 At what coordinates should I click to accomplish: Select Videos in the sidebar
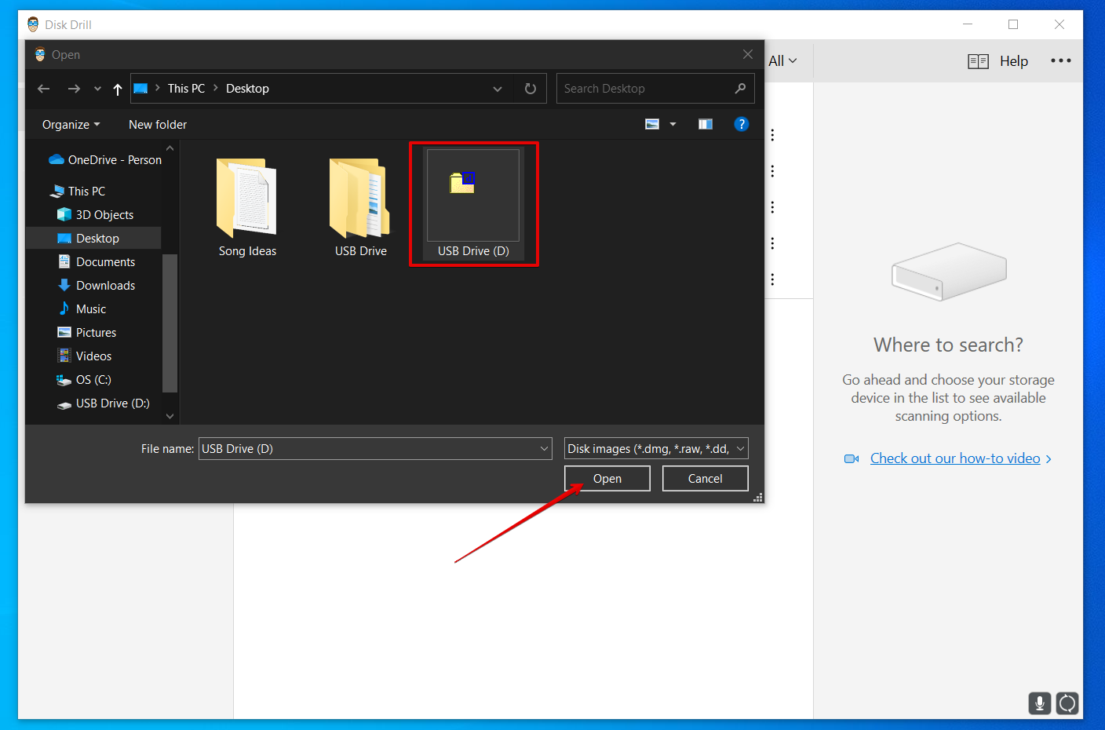pyautogui.click(x=84, y=356)
